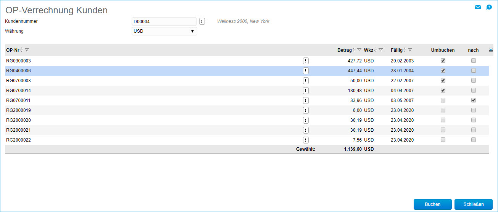This screenshot has width=498, height=212.
Task: Uncheck Umbuchen for RG0400006
Action: (443, 71)
